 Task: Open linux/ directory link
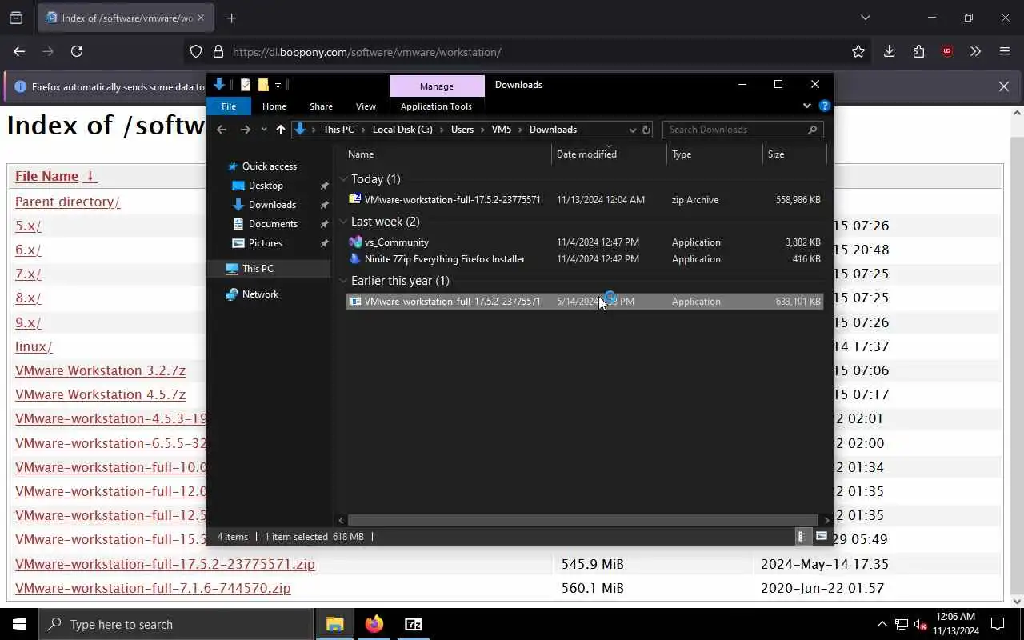[x=34, y=346]
